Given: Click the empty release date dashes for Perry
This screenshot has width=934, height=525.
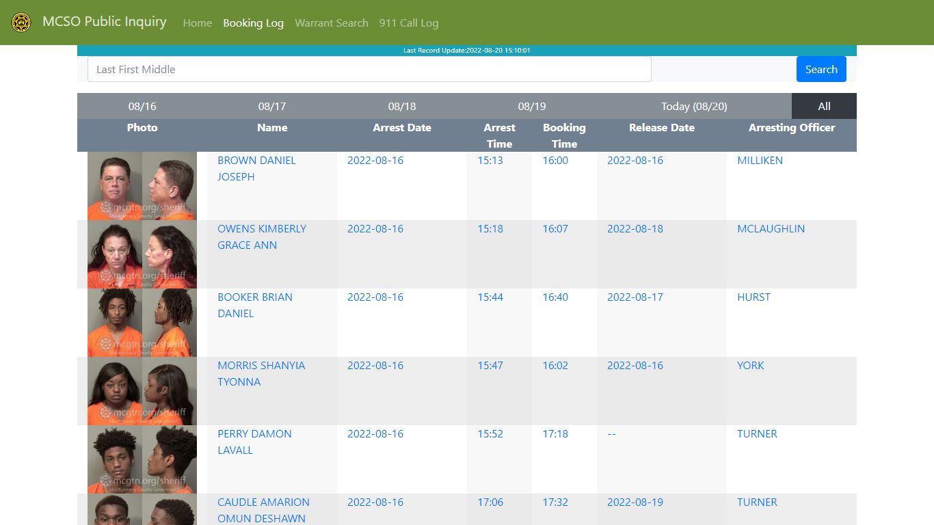Looking at the screenshot, I should tap(611, 433).
